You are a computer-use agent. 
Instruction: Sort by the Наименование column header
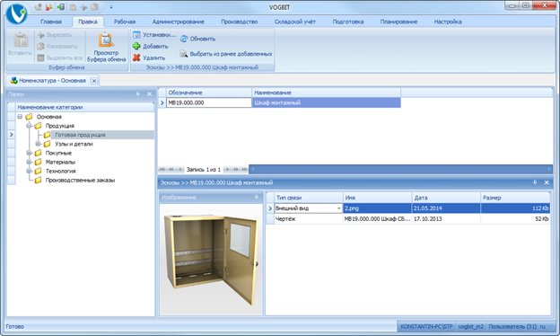pos(327,93)
